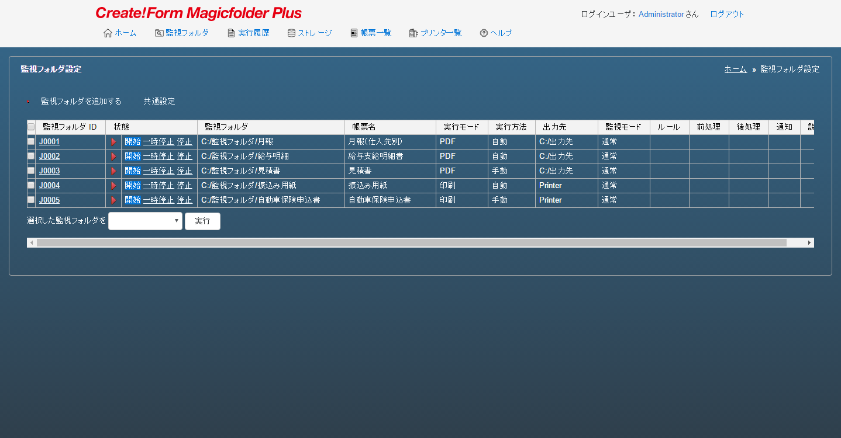
Task: Click the 実行履歴 document icon
Action: click(232, 33)
